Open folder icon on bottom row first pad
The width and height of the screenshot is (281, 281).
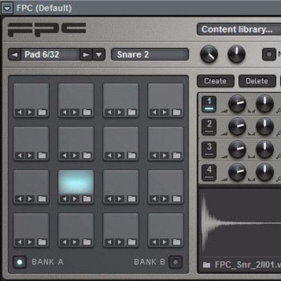click(x=42, y=242)
